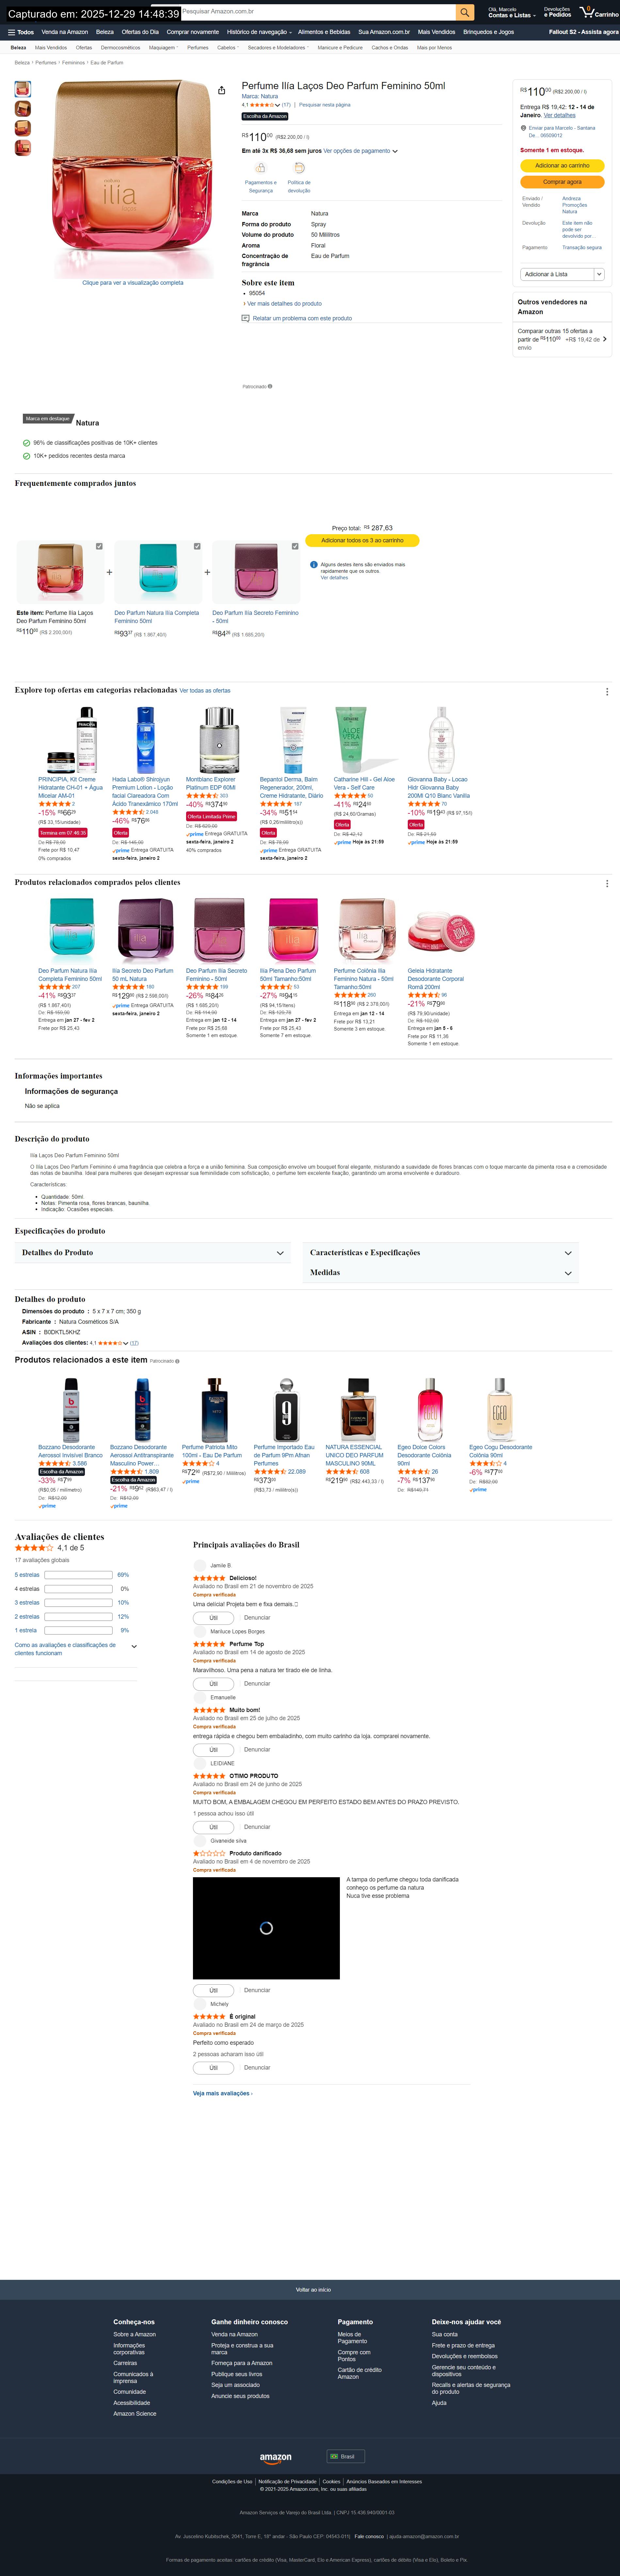Open the shopping cart icon

pyautogui.click(x=587, y=12)
